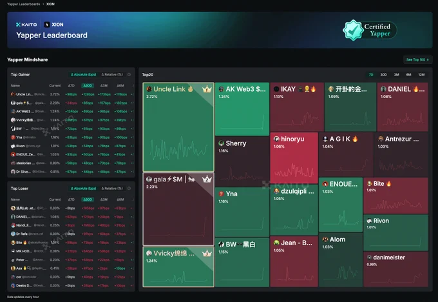Click Yna avatar in Top Gainer list
438x302 pixels.
tap(13, 137)
